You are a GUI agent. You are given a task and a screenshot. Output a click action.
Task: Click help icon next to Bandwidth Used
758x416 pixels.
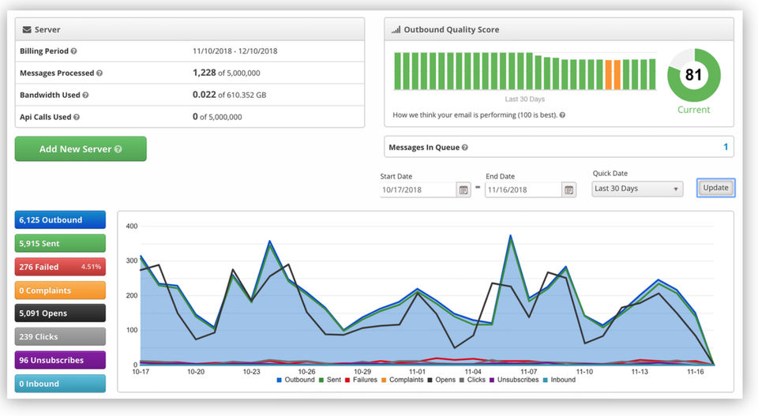click(85, 95)
